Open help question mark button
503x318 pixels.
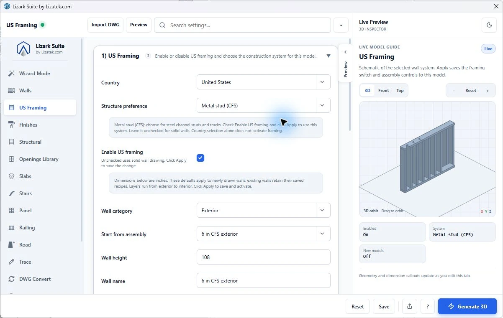coord(427,306)
